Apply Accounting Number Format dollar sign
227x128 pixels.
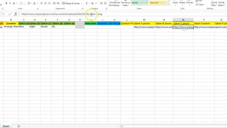(87, 3)
